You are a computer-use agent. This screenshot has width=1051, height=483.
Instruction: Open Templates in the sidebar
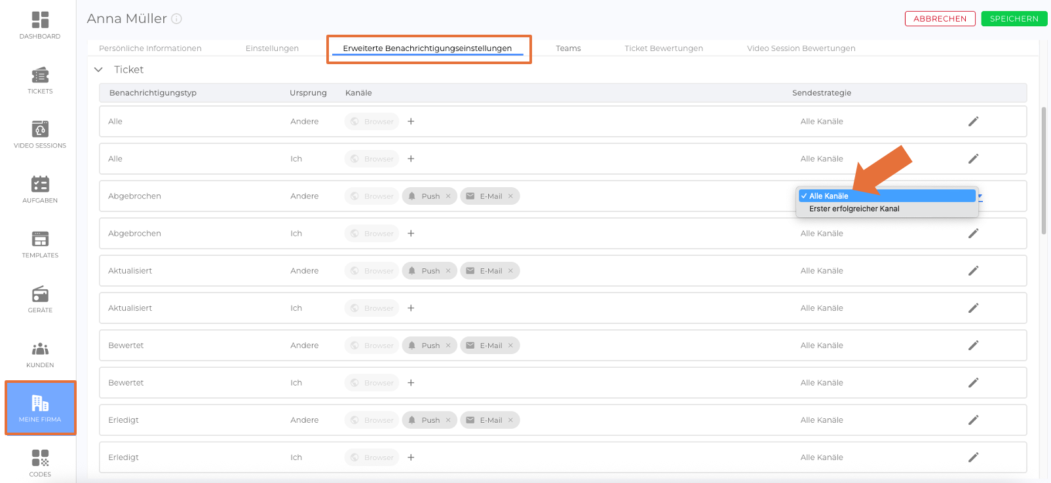point(40,244)
